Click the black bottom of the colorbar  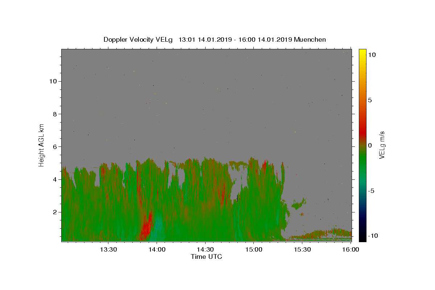[362, 237]
